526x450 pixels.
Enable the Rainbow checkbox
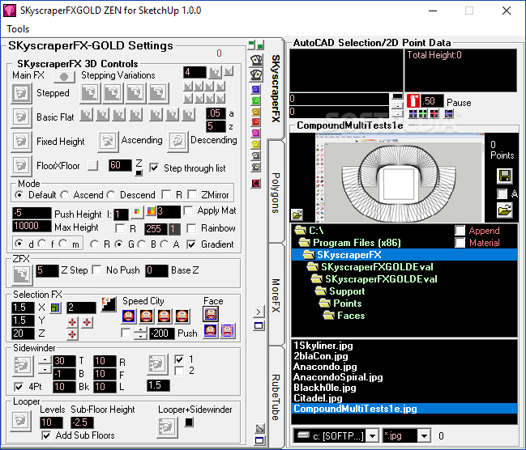[191, 228]
